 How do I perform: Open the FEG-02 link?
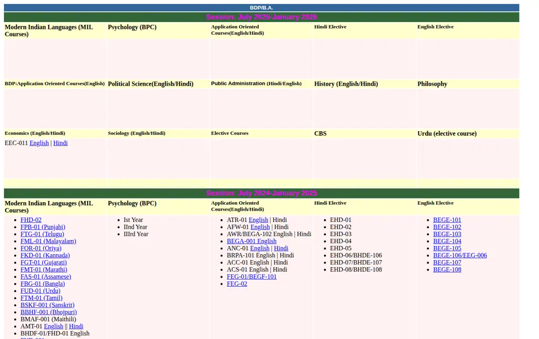point(237,284)
